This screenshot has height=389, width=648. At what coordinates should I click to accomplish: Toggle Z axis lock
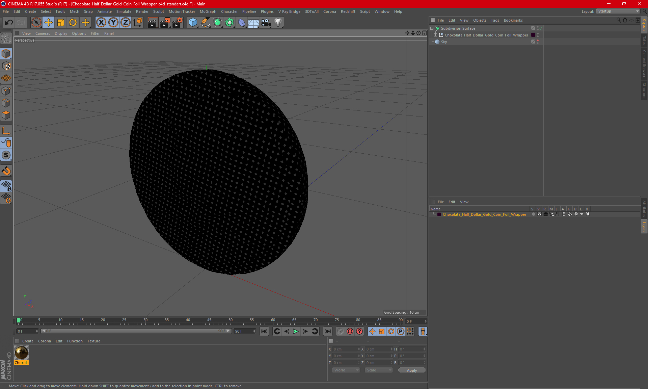pyautogui.click(x=126, y=22)
